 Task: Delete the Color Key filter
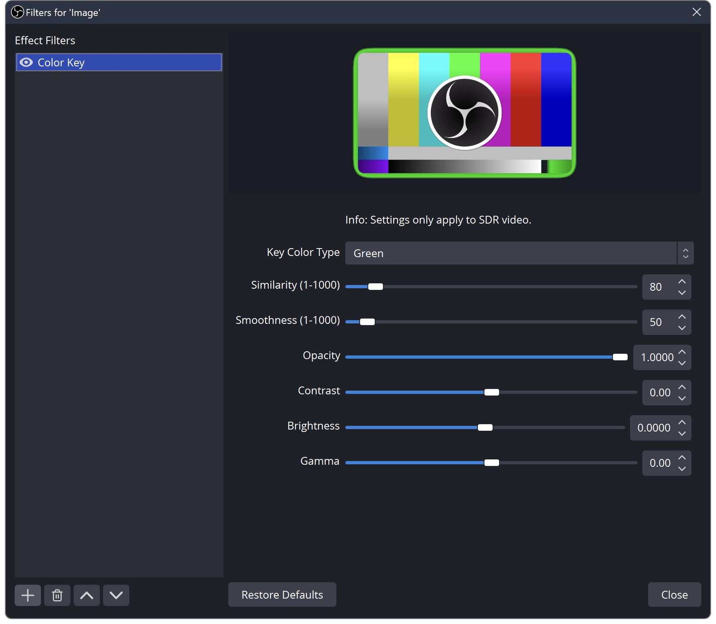tap(57, 595)
